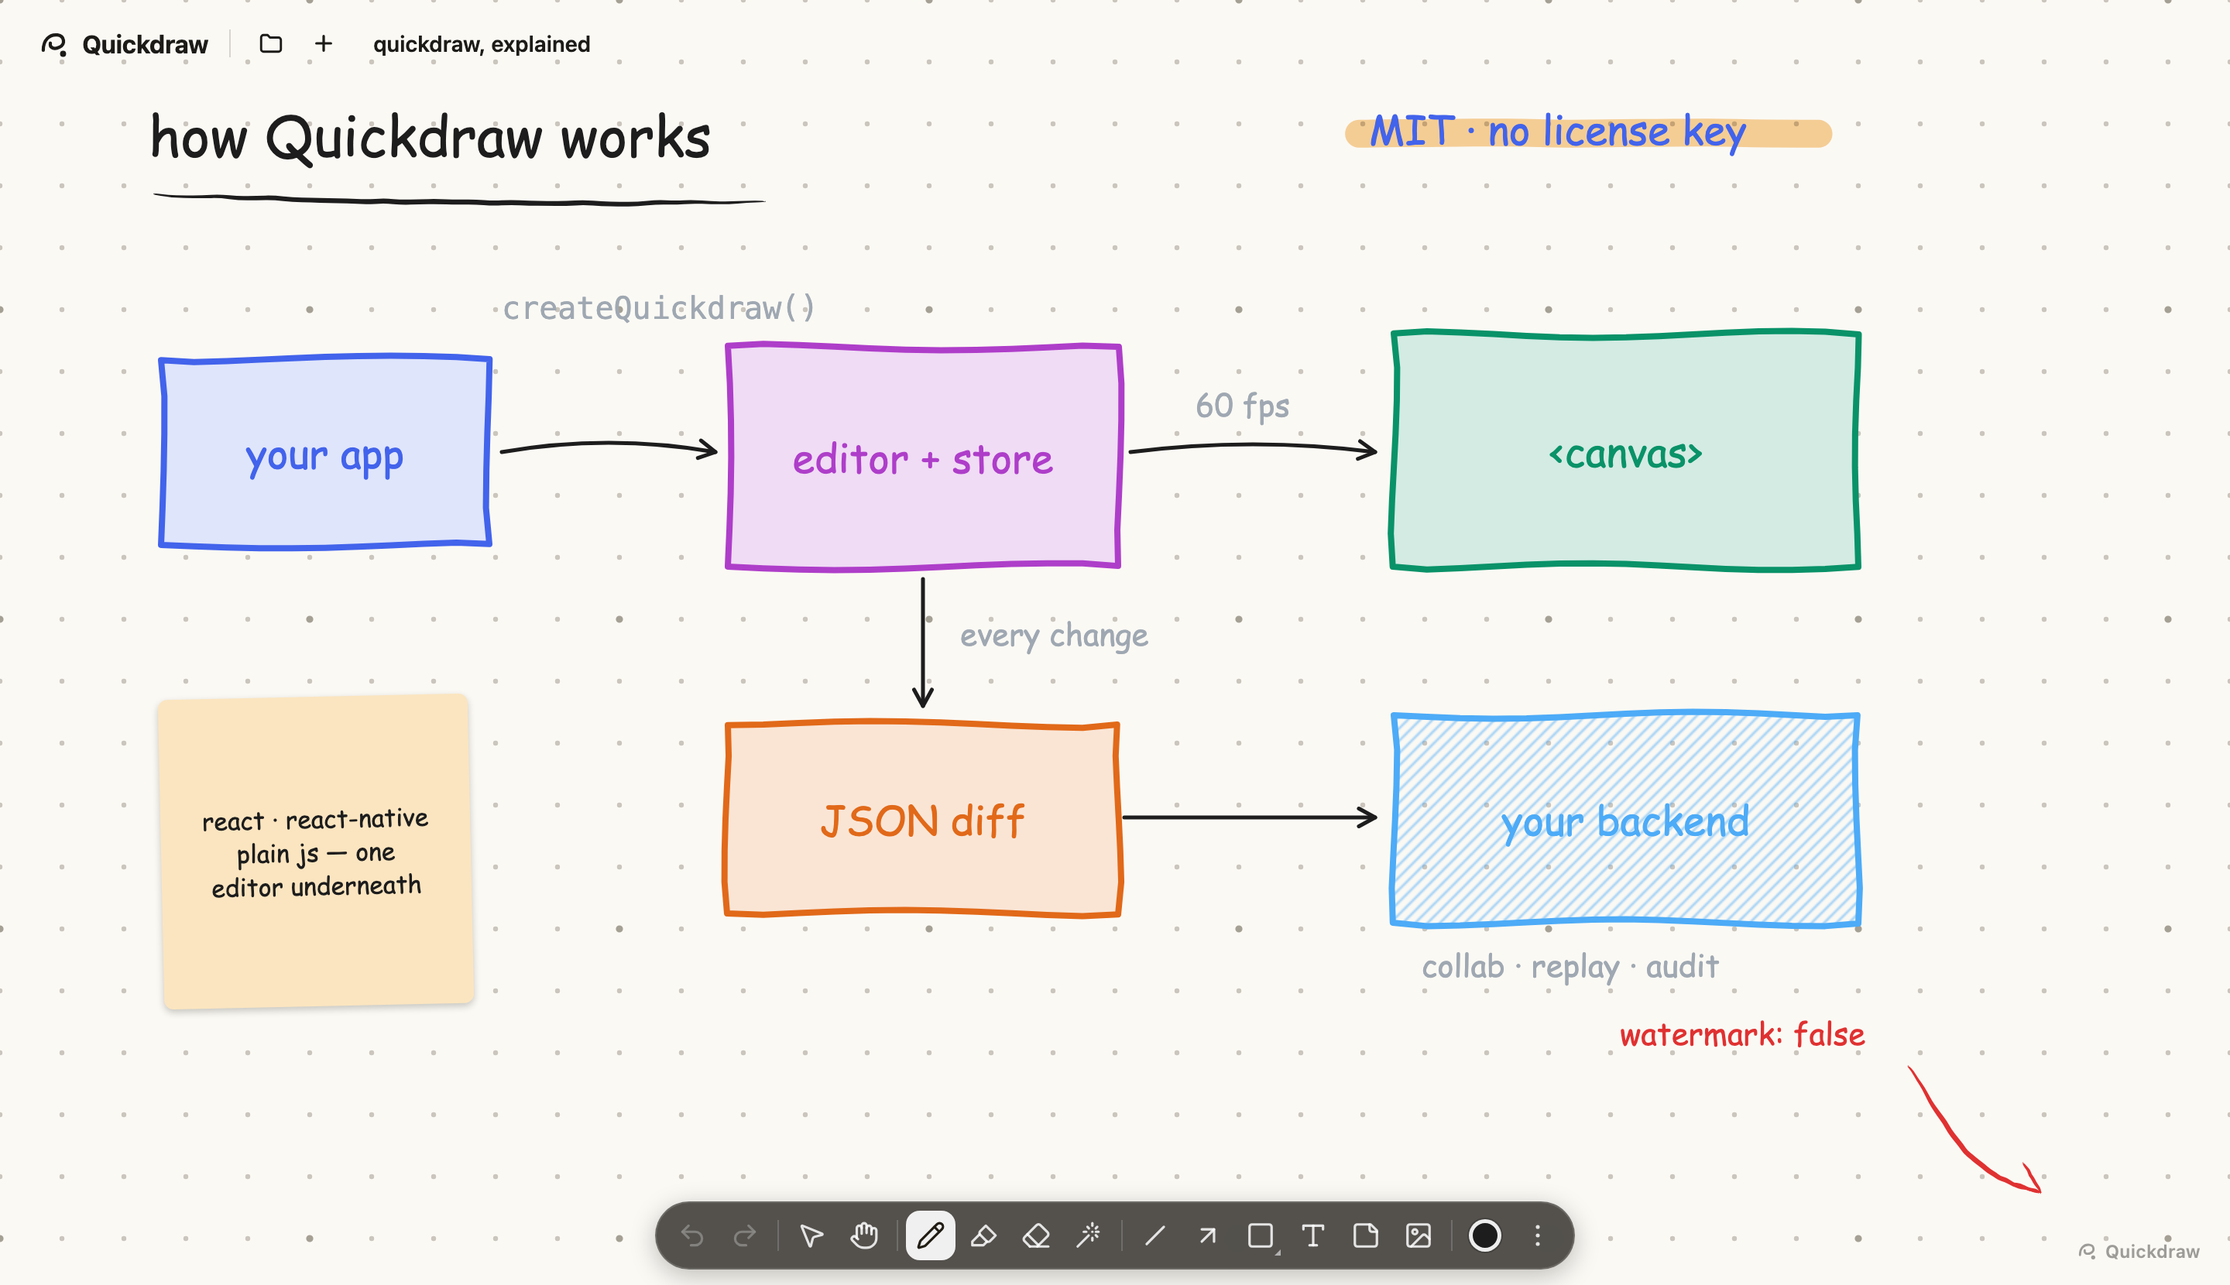Choose the text tool
2230x1285 pixels.
coord(1312,1235)
